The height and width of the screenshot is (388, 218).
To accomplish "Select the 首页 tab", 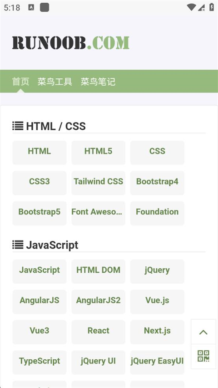I will (21, 82).
